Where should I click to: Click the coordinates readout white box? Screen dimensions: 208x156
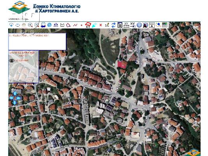(x=37, y=42)
